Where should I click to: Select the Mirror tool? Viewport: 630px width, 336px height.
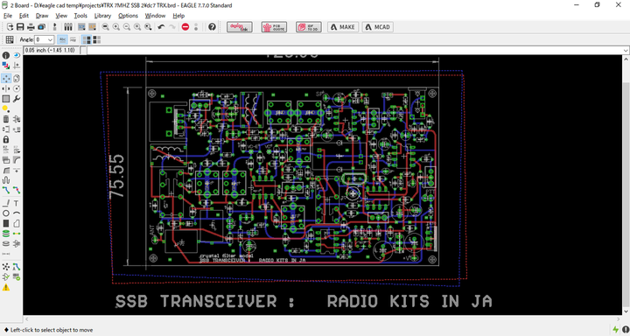pyautogui.click(x=6, y=88)
